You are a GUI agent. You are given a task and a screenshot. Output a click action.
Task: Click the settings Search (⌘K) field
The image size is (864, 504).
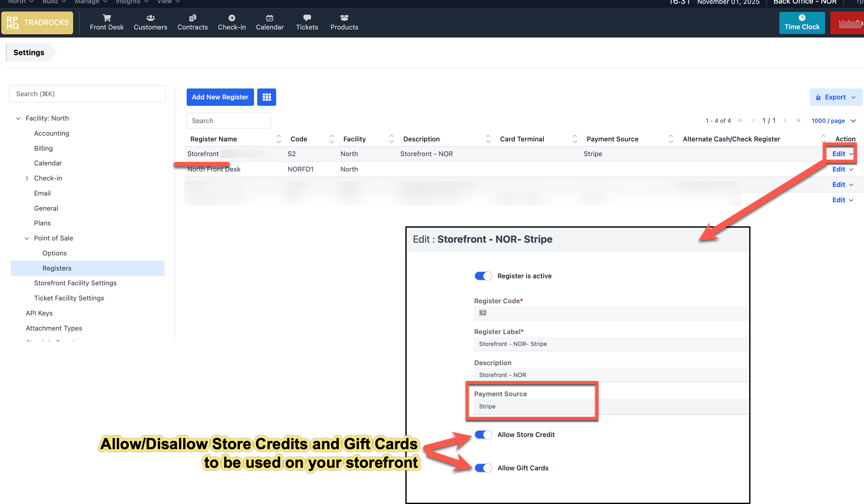[88, 94]
